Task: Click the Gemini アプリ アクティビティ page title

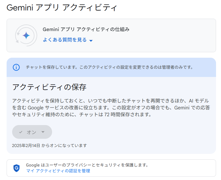Action: (62, 8)
